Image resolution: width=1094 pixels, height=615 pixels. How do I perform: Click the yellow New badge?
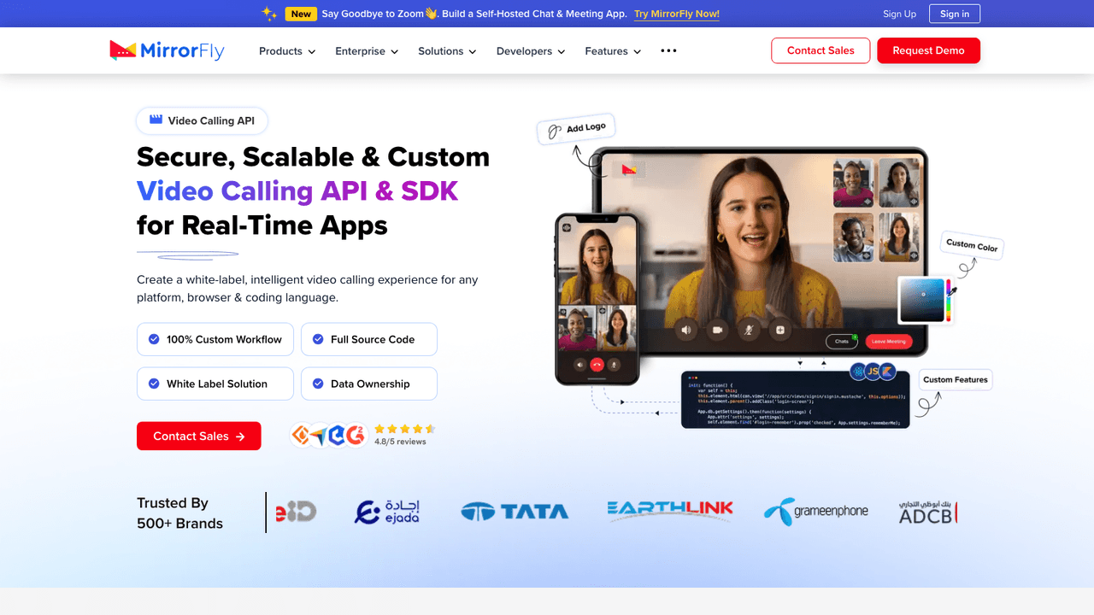pyautogui.click(x=301, y=14)
